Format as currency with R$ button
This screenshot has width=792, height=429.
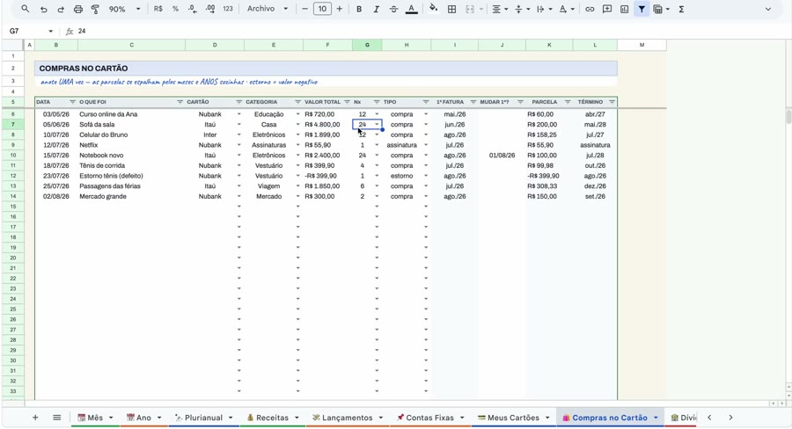[158, 9]
